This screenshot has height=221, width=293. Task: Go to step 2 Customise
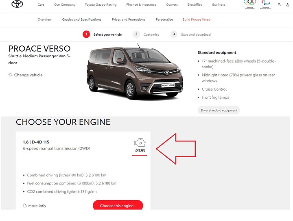(x=146, y=35)
